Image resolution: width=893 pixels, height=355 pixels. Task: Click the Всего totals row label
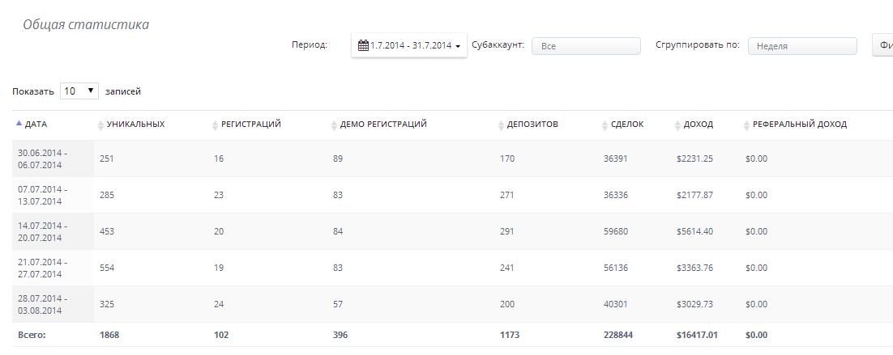32,335
